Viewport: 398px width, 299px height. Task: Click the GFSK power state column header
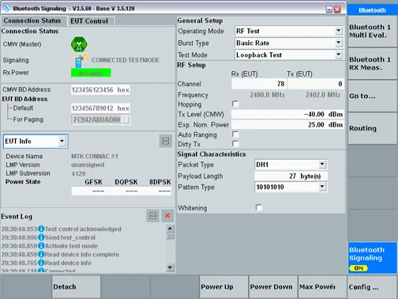[93, 182]
